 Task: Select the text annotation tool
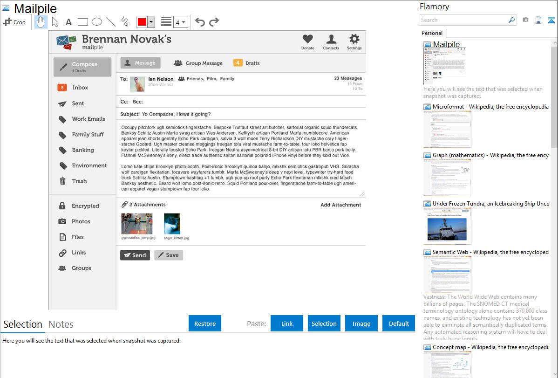pos(68,22)
